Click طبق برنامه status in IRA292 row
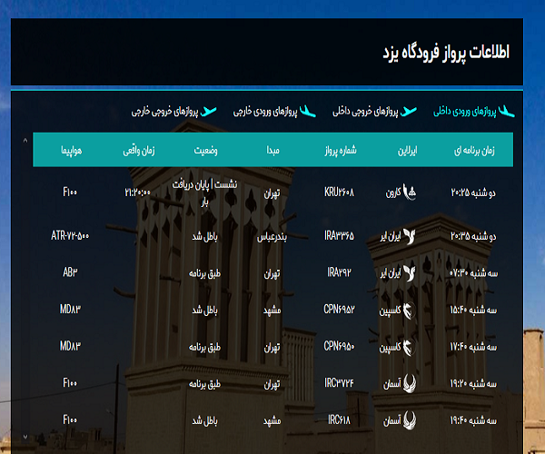 (x=204, y=273)
